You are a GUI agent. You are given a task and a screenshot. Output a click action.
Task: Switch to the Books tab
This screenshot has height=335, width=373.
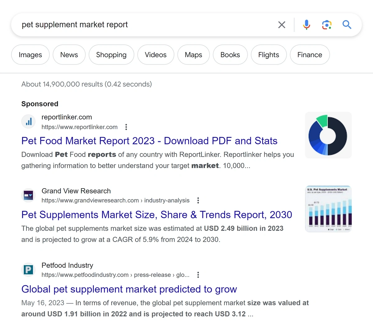click(230, 55)
